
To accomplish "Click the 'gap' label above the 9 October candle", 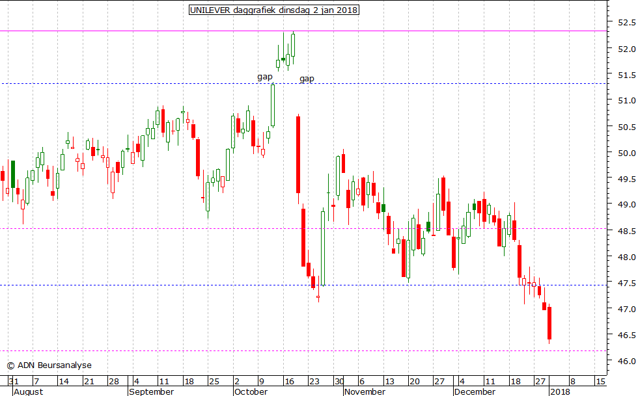I will [265, 77].
